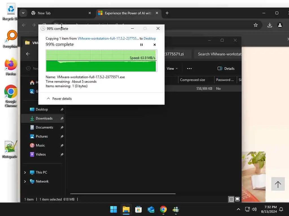Select the Recycle Bin desktop icon
This screenshot has height=216, width=289.
click(10, 12)
